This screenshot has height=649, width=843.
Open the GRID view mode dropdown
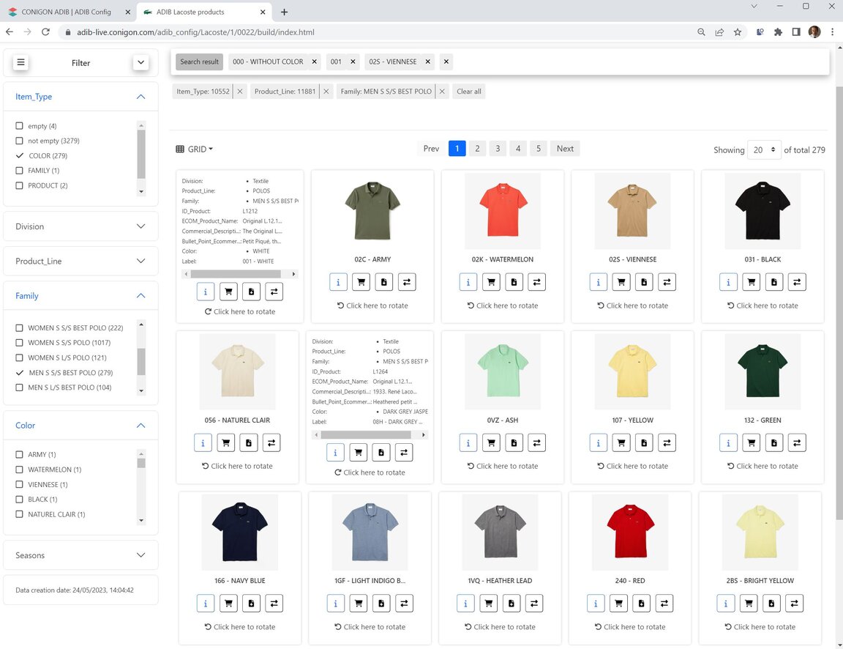pos(194,149)
